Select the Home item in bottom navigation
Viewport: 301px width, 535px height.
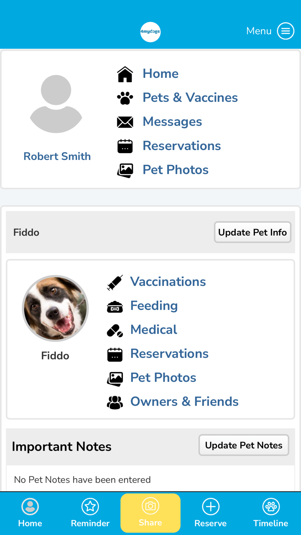[x=30, y=512]
